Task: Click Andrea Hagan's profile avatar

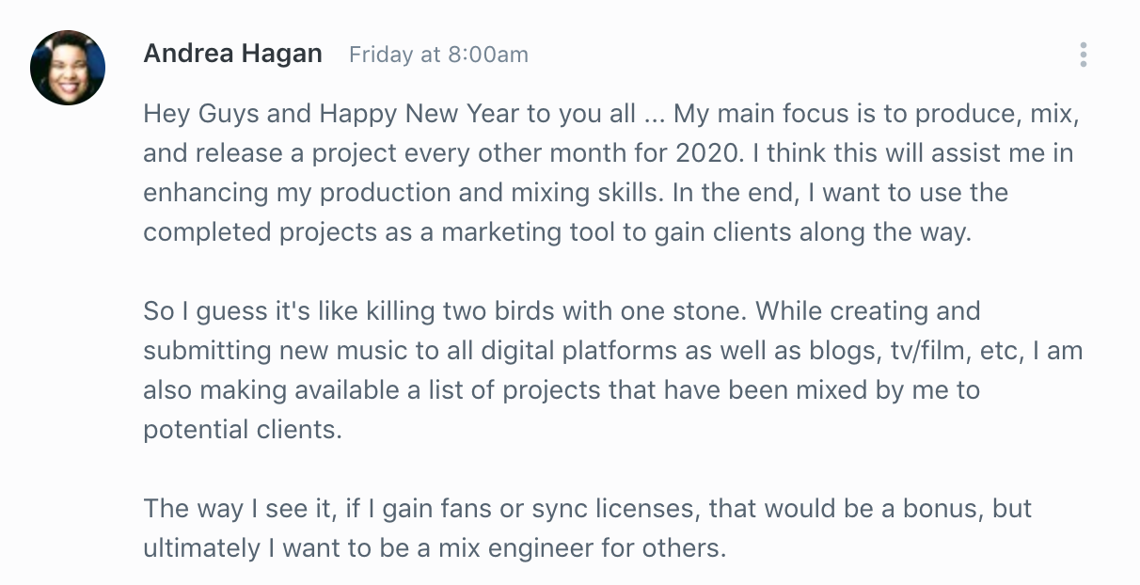Action: pyautogui.click(x=68, y=68)
